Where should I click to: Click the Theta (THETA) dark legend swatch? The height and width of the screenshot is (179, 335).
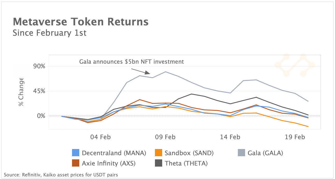point(158,163)
